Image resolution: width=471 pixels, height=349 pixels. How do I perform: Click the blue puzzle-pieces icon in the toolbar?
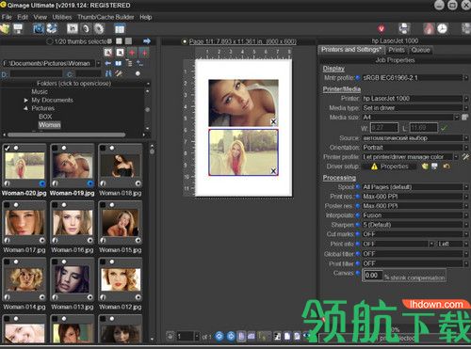52,29
